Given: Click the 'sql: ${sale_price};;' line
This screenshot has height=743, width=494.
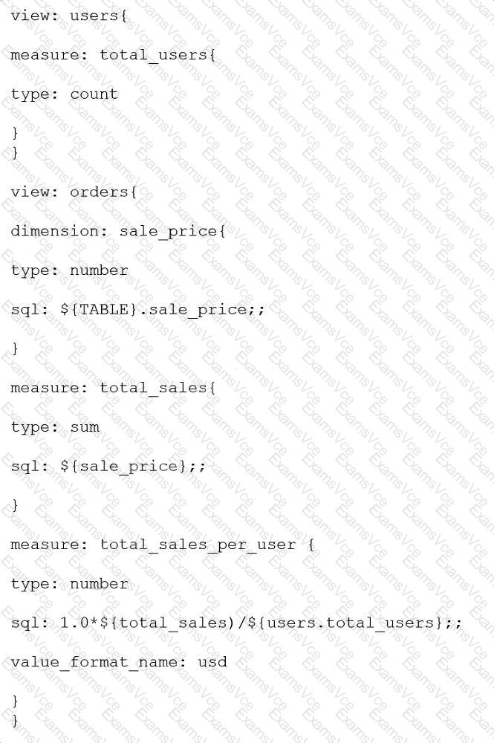Looking at the screenshot, I should tap(108, 467).
